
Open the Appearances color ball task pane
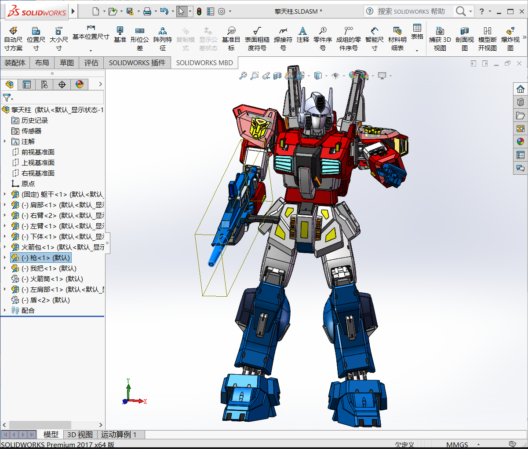click(x=521, y=141)
